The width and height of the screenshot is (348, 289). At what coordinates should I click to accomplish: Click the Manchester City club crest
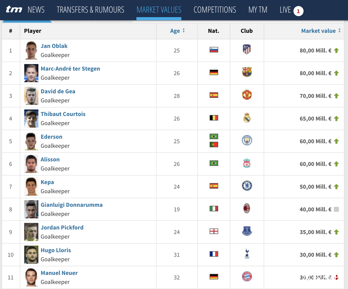[247, 140]
